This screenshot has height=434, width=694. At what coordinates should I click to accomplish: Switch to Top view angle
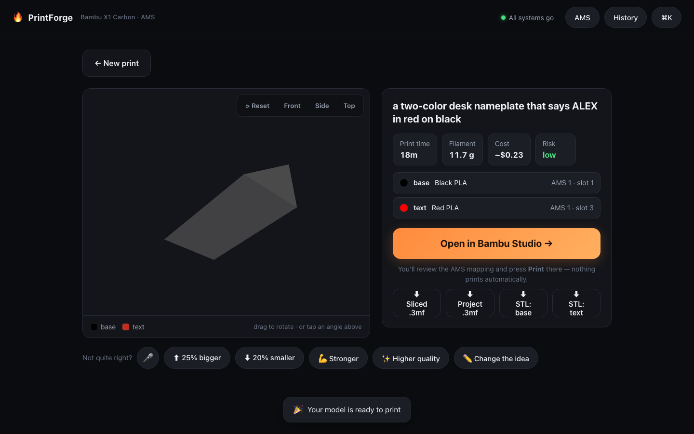pos(349,106)
